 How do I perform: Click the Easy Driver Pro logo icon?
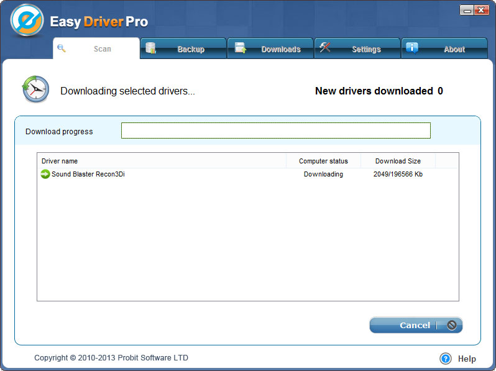pos(27,21)
